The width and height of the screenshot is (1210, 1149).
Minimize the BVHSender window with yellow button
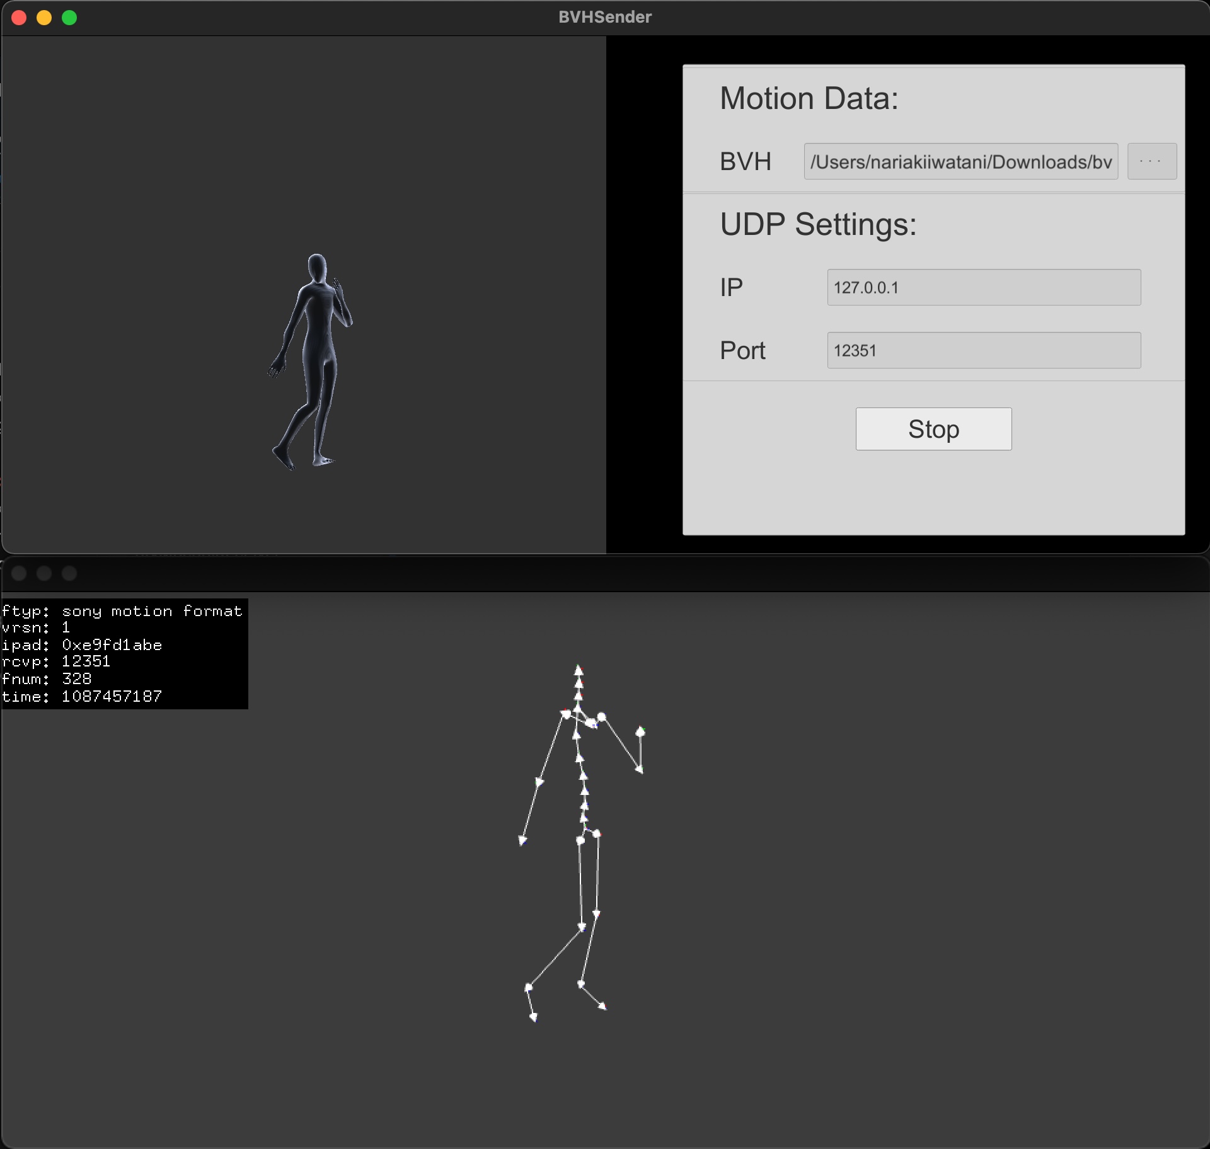coord(44,18)
